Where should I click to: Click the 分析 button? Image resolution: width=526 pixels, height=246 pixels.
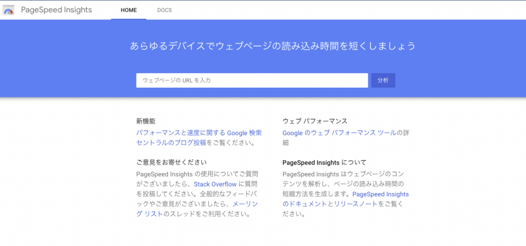tap(383, 80)
